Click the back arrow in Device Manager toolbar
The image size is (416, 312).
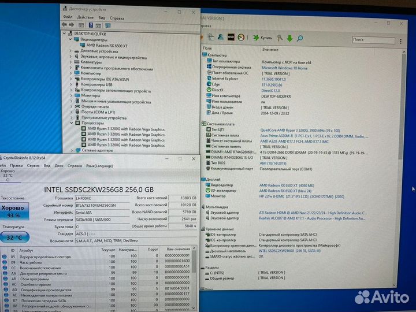point(65,25)
